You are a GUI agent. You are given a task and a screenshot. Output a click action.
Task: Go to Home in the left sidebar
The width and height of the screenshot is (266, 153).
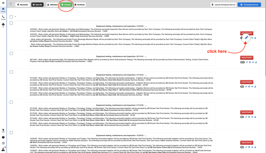tap(3, 10)
